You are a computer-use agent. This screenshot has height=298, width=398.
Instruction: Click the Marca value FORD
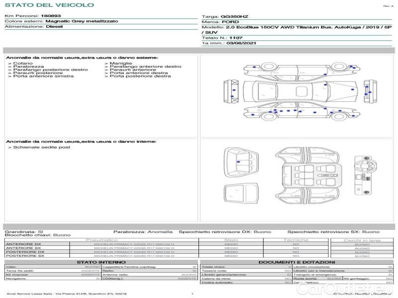pos(230,22)
